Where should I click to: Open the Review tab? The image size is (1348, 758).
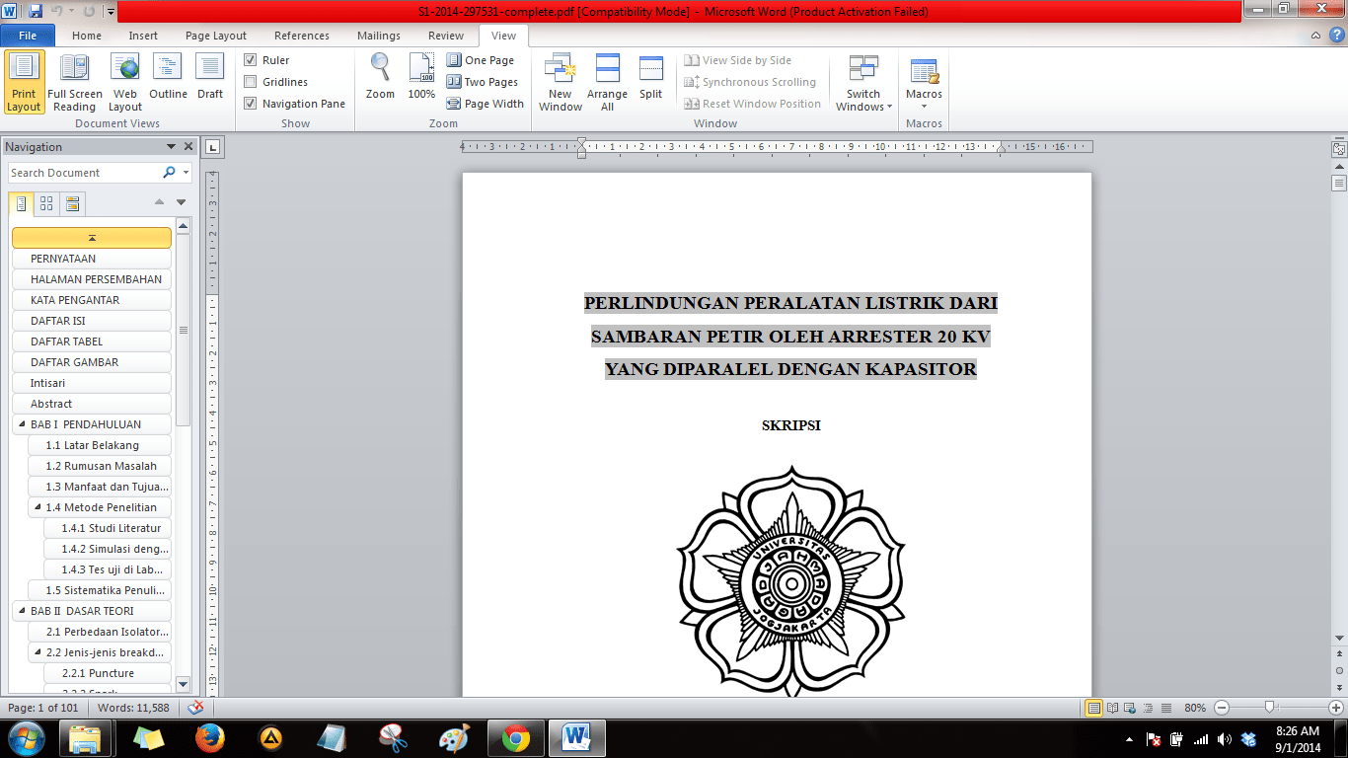click(446, 36)
